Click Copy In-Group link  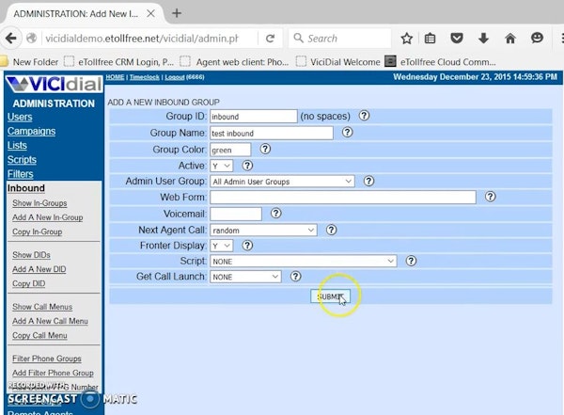tap(37, 232)
